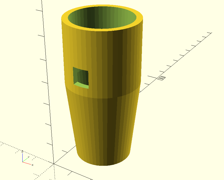Click the X label on the axis gizmo
This screenshot has height=180, width=224.
pos(33,165)
